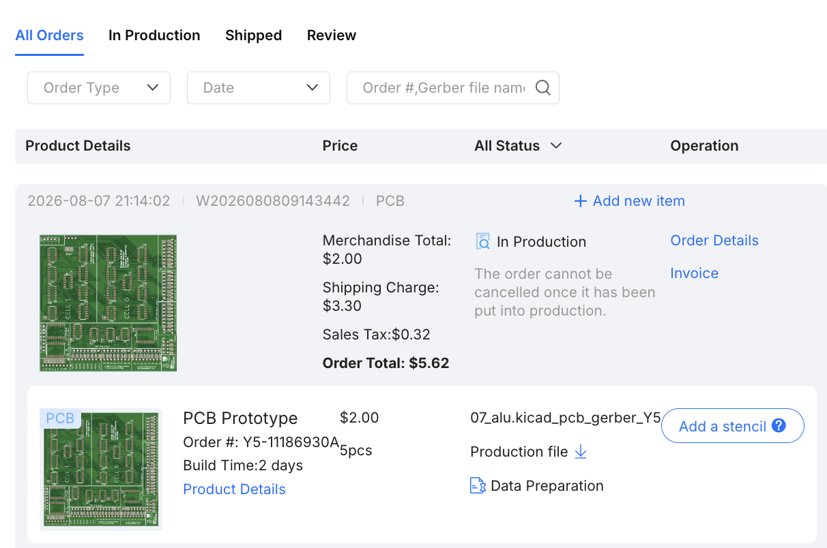Image resolution: width=827 pixels, height=548 pixels.
Task: Expand the All Status filter
Action: 518,146
